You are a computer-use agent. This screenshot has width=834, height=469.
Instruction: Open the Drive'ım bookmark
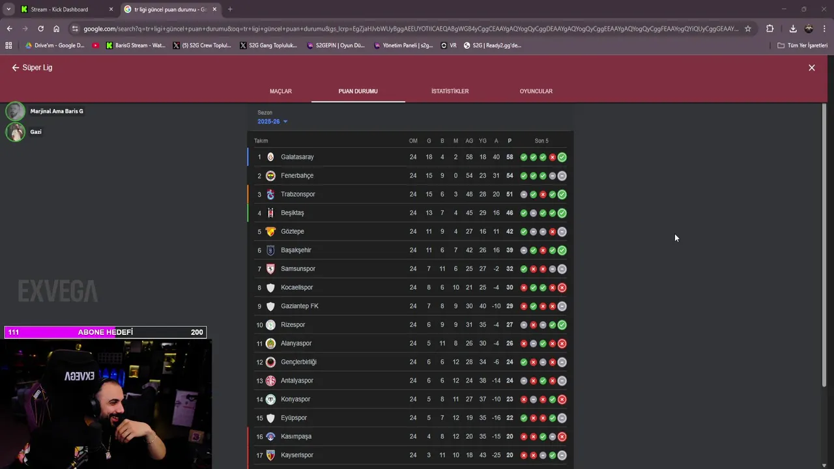[x=54, y=46]
